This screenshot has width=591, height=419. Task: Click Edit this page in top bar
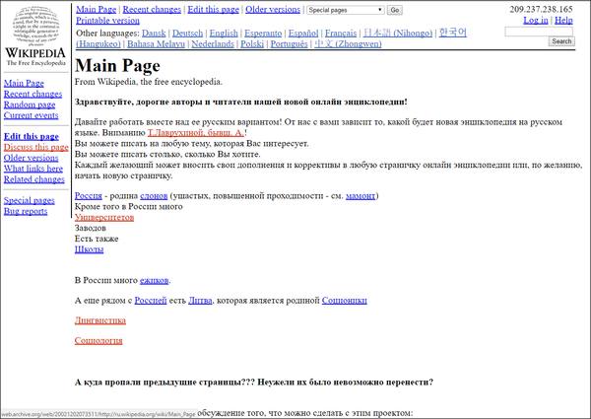(x=214, y=10)
